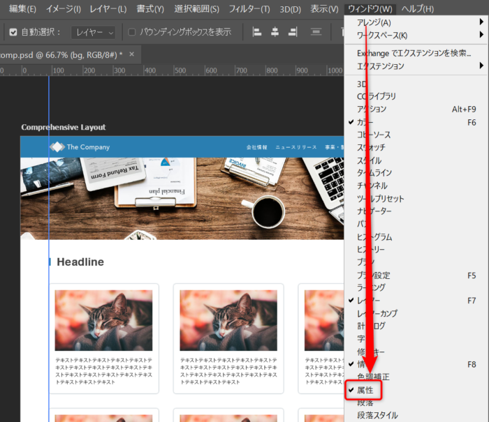Toggle the checked 属性 panel entry
Screen dimensions: 489x422
pyautogui.click(x=366, y=390)
